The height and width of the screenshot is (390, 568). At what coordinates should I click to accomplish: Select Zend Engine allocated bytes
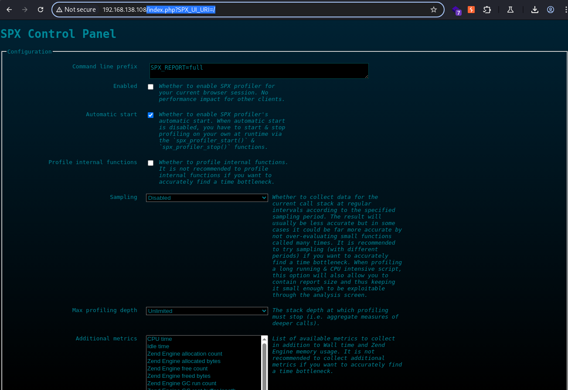[x=204, y=361]
